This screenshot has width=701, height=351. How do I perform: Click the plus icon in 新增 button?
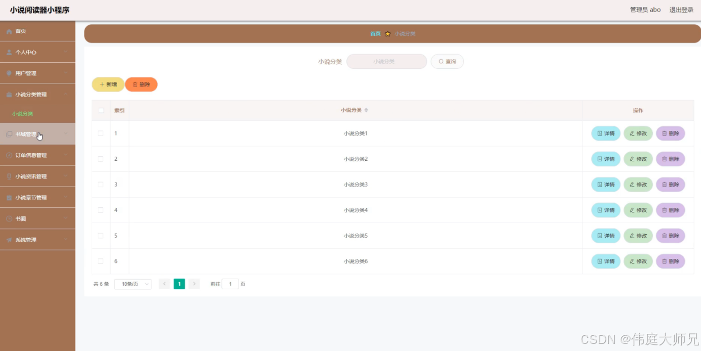pyautogui.click(x=102, y=84)
